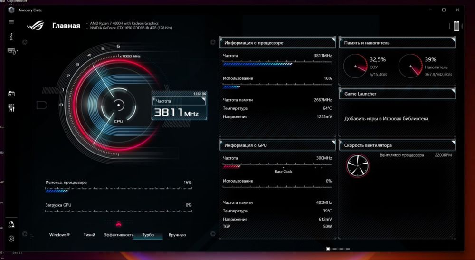Viewport: 475px width, 260px height.
Task: Minimize the Armoury Crate window
Action: [x=430, y=10]
